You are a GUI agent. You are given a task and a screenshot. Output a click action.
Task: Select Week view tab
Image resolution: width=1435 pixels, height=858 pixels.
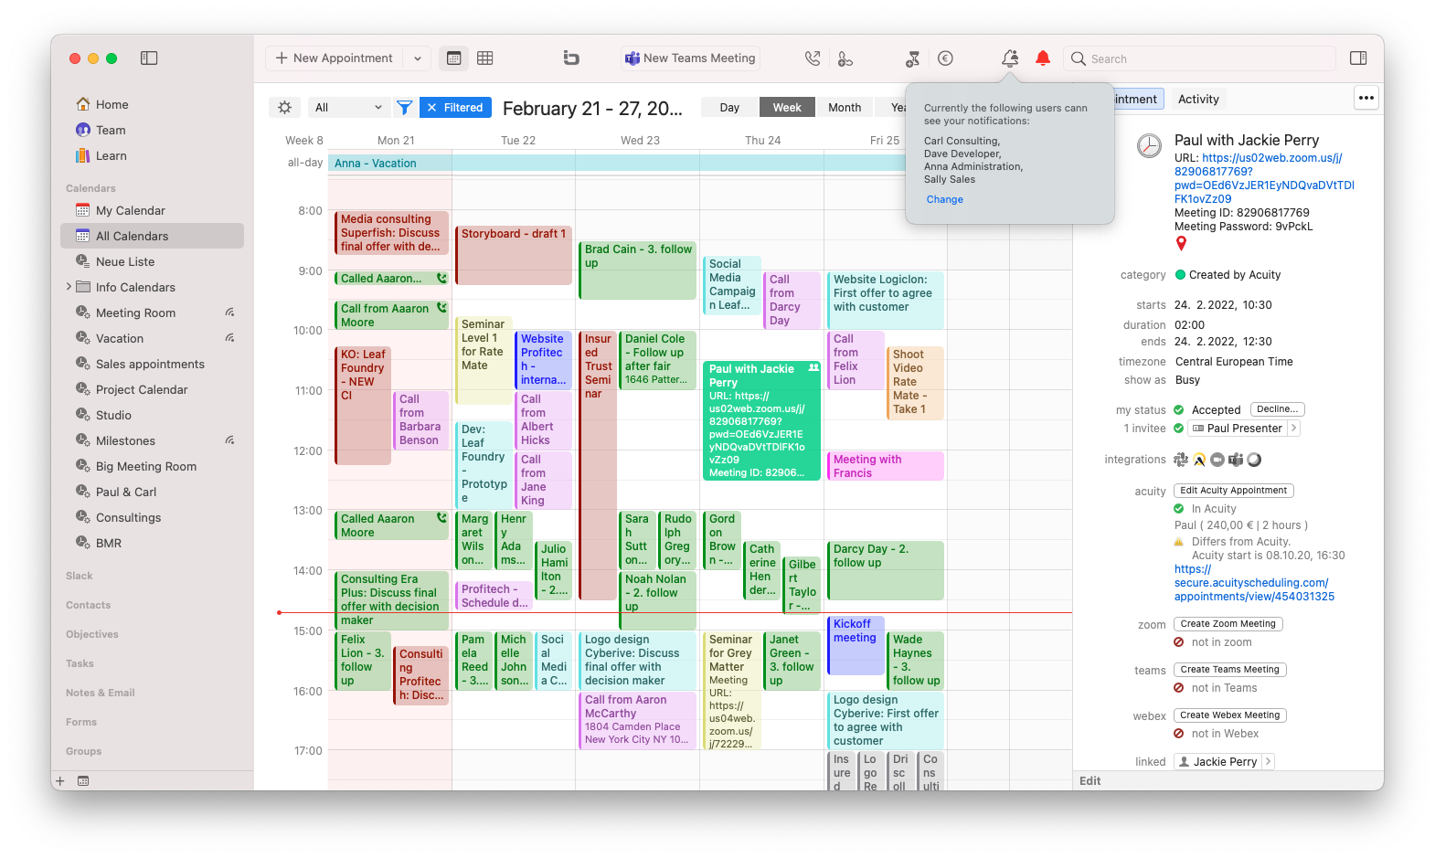pos(787,108)
